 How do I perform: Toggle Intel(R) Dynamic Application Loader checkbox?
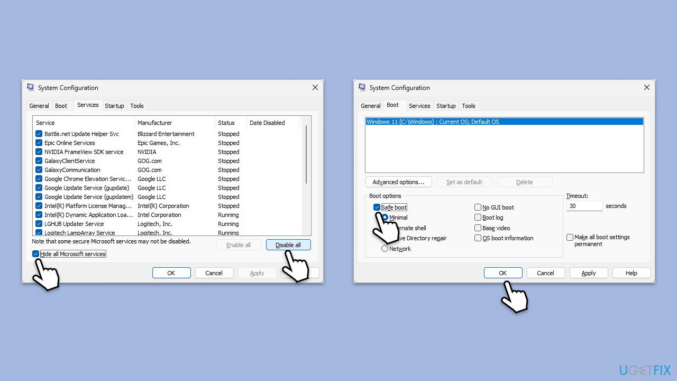(39, 215)
